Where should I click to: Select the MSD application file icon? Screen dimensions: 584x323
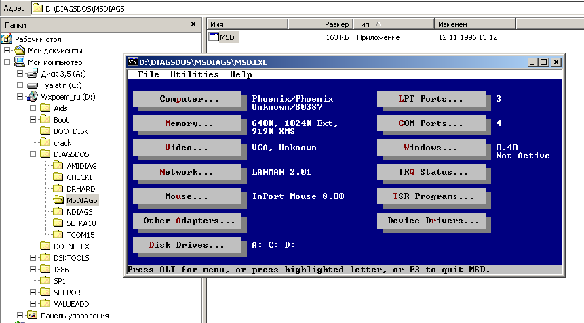coord(214,37)
